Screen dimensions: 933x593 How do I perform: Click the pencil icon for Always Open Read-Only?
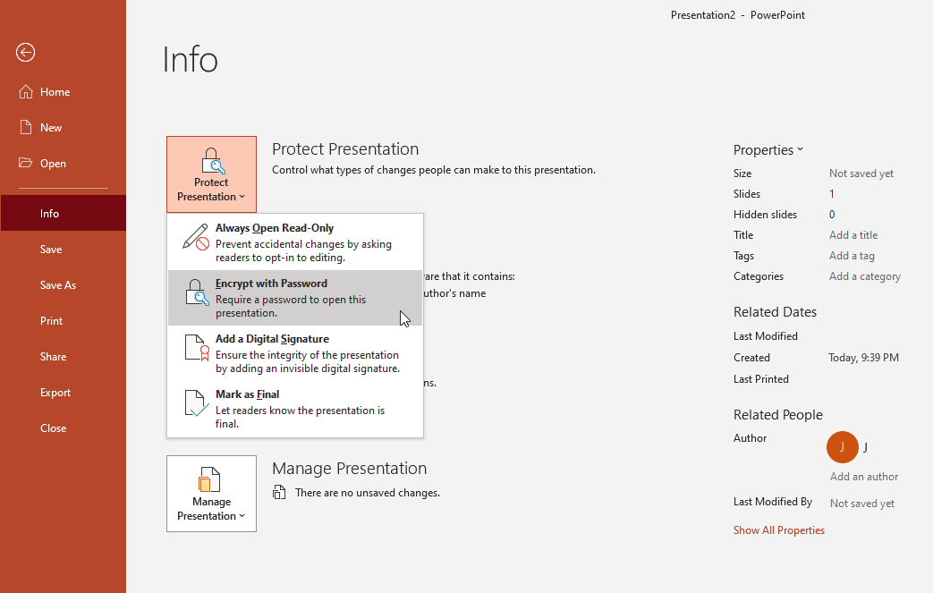point(196,237)
